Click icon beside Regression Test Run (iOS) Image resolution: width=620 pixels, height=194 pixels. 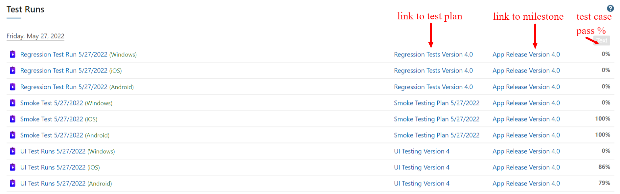12,70
